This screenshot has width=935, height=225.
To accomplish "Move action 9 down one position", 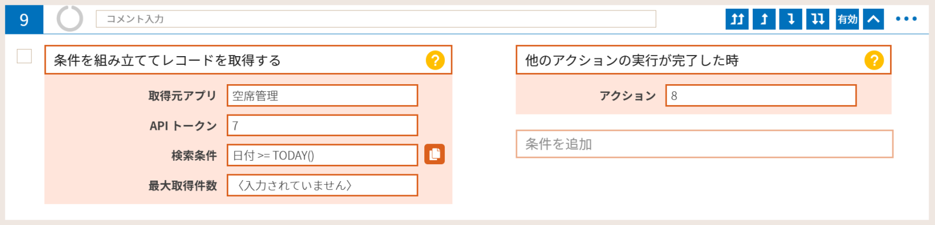I will tap(791, 19).
